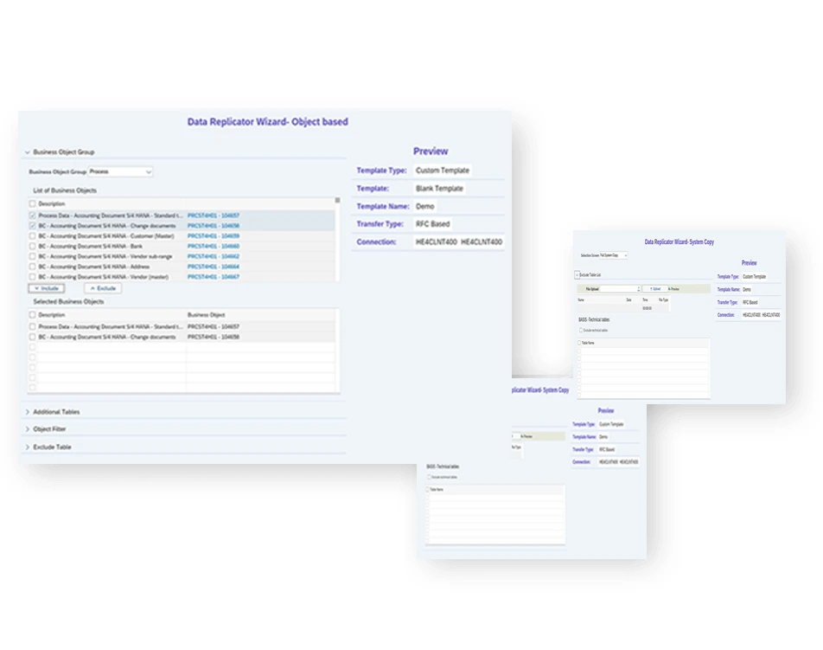Click the dropdown arrow on Business Object Group field

(x=149, y=171)
